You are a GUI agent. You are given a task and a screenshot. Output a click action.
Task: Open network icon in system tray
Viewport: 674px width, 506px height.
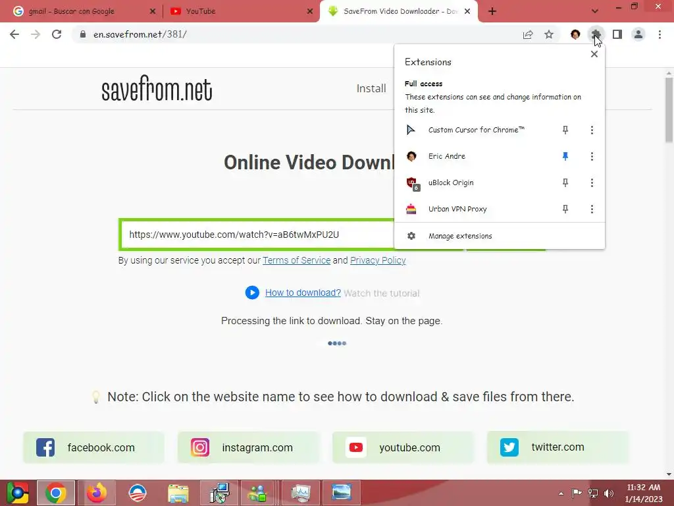pos(593,493)
